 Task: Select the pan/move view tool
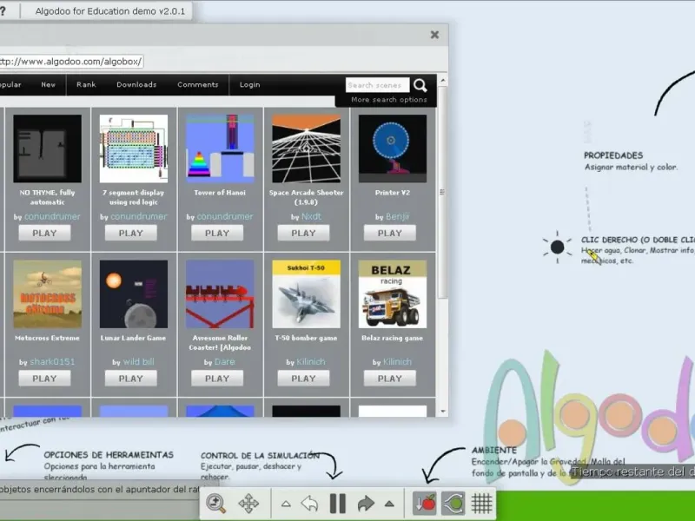[x=248, y=504]
